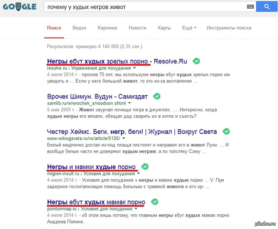The height and width of the screenshot is (229, 278).
Task: Click green checkmark next to Resolve.Ru result
Action: (x=196, y=61)
